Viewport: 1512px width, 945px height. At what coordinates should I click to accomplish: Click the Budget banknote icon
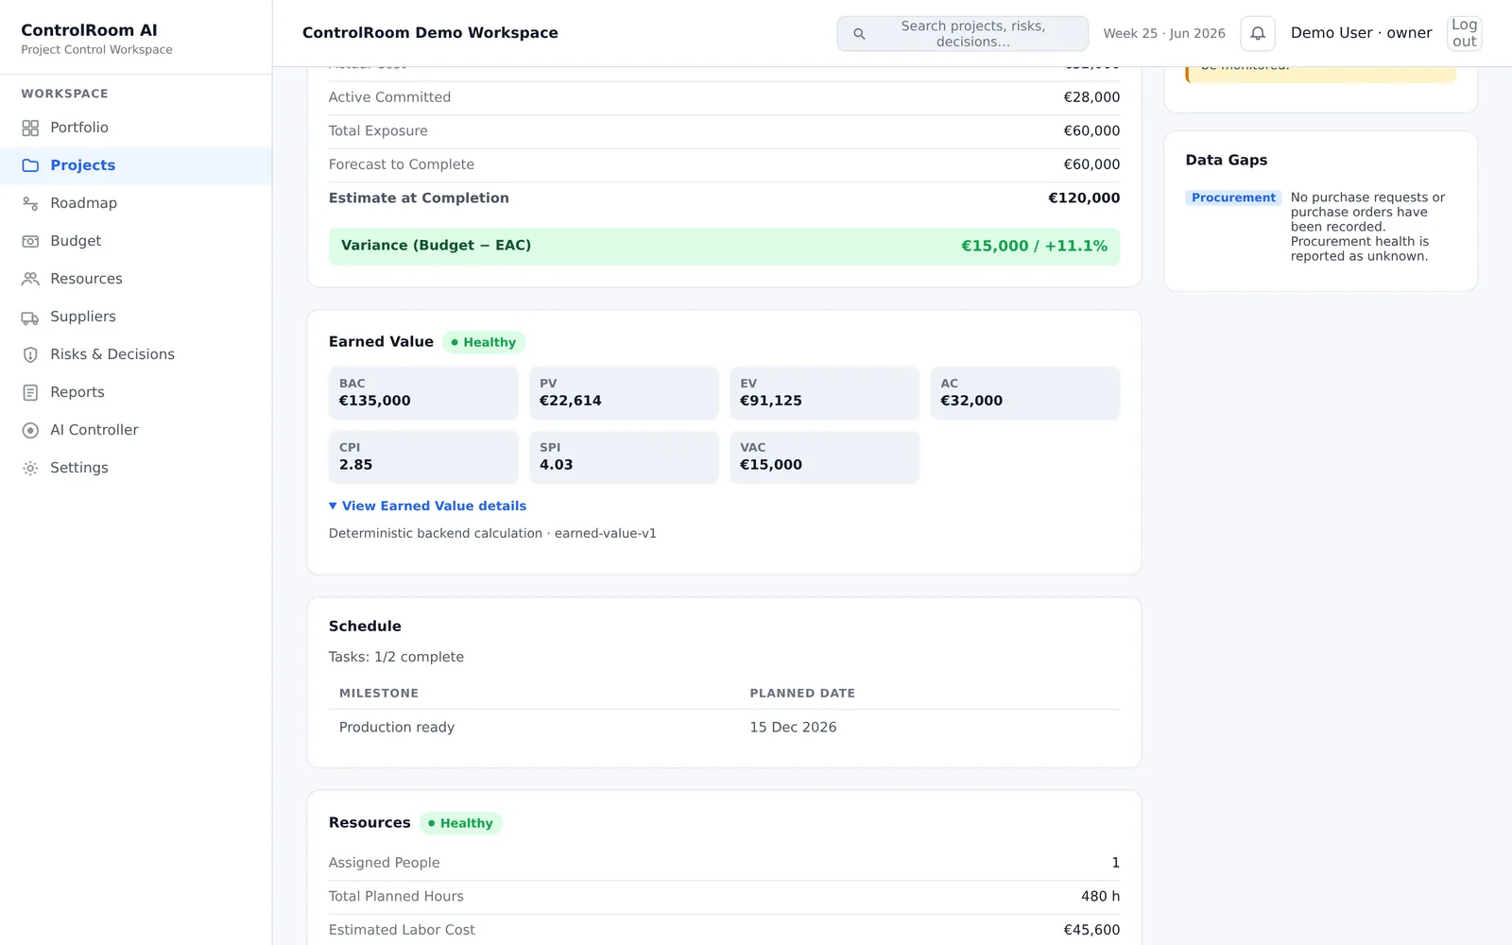30,241
